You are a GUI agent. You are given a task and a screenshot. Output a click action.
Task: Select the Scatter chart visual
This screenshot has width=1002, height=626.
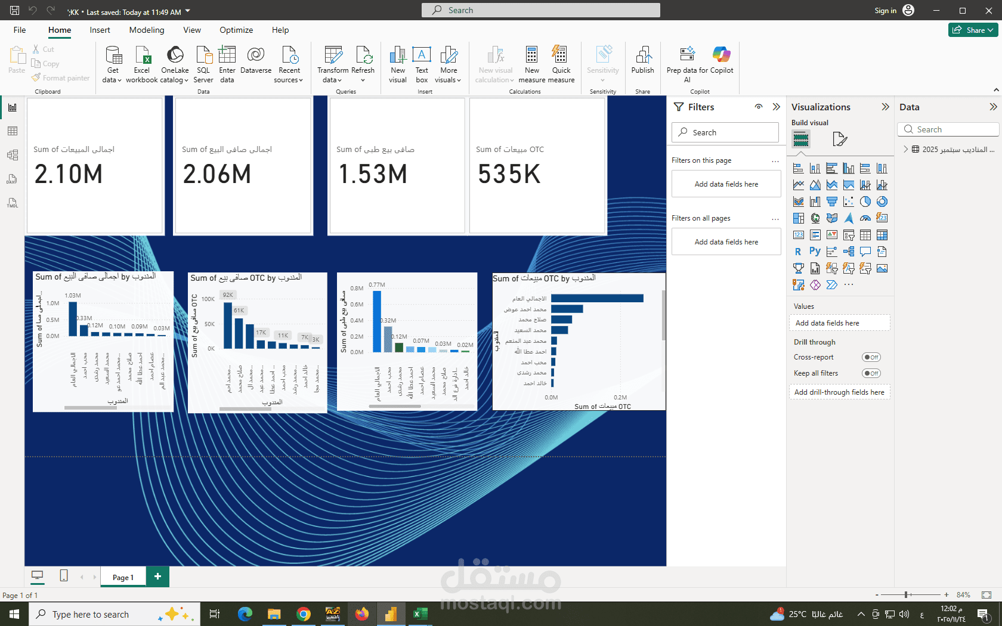click(848, 202)
